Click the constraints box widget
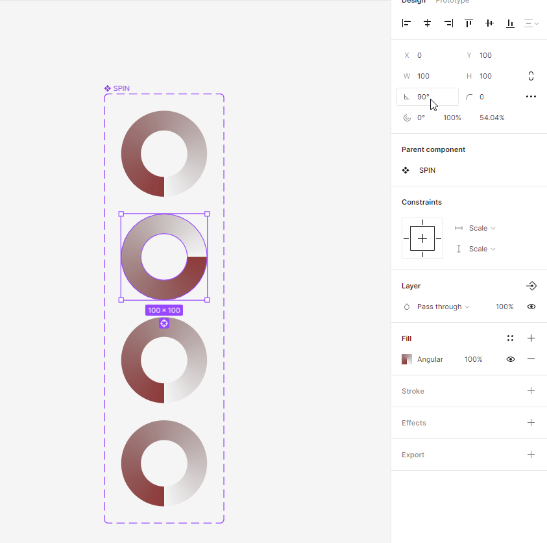Screen dimensions: 547x543 [x=422, y=238]
